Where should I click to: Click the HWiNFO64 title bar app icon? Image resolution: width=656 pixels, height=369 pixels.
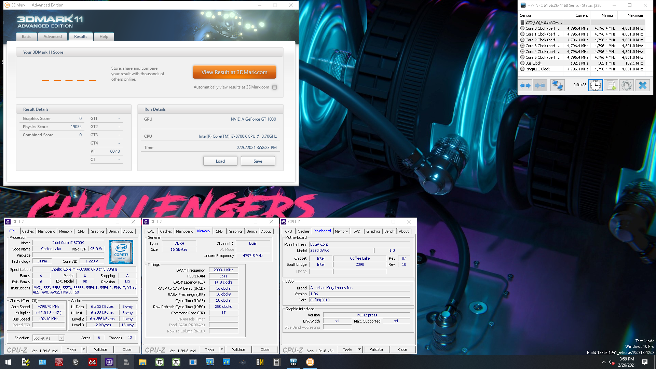[523, 5]
